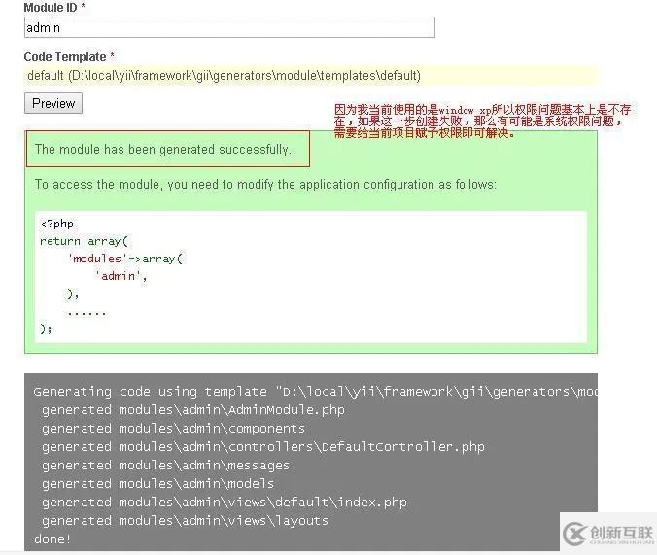Click log line for modules\admin\components

[x=173, y=429]
